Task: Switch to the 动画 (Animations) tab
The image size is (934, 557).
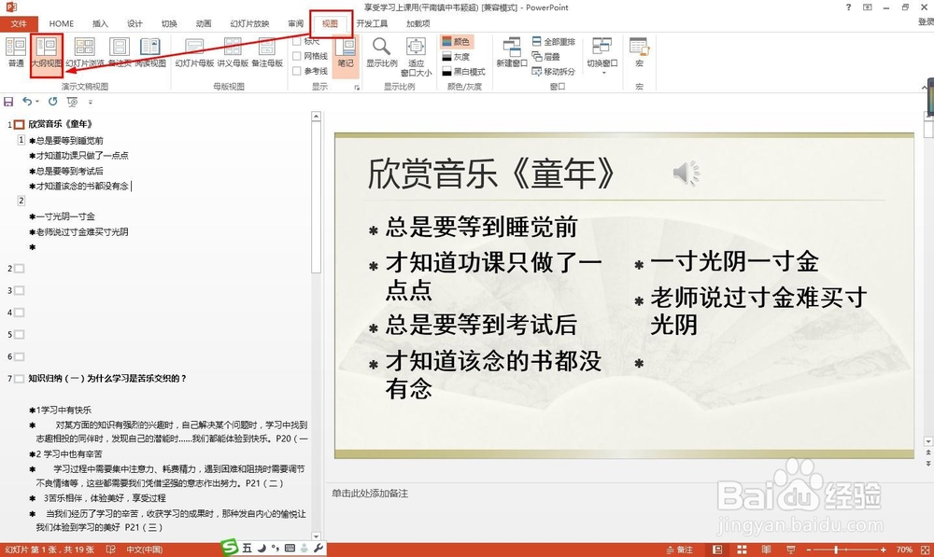Action: pyautogui.click(x=204, y=24)
